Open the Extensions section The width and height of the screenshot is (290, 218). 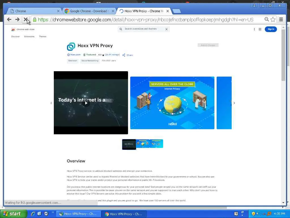29,37
